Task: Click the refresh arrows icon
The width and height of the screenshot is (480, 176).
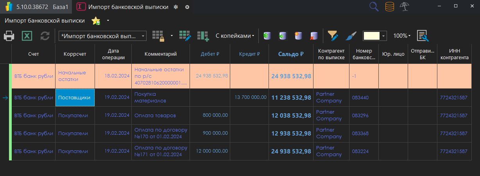Action: (45, 36)
